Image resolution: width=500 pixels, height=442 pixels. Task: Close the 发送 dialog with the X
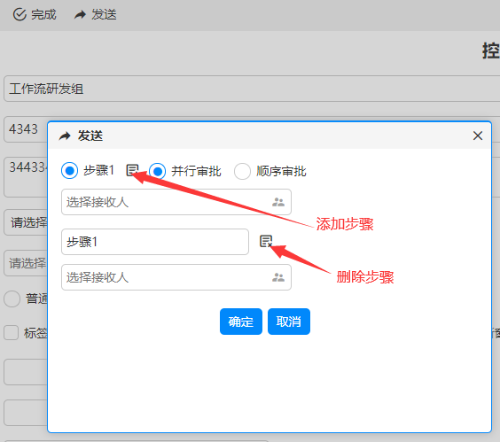[477, 136]
